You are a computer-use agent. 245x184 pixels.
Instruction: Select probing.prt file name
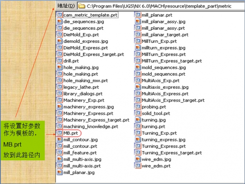(154, 107)
